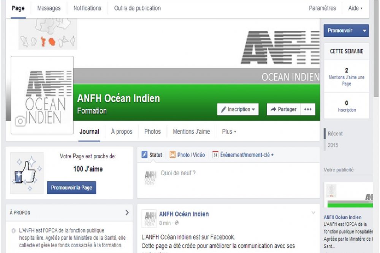Switch to the Photos tab
Screen dimensions: 380x253
click(x=152, y=132)
